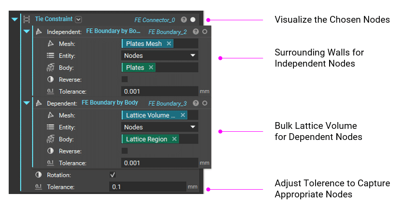The image size is (401, 208).
Task: Toggle visualization circle for FE Boundary_2
Action: 205,32
